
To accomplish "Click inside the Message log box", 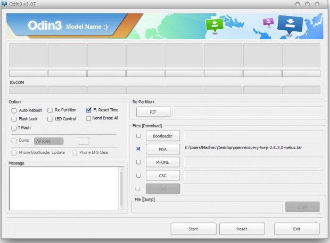I will click(x=64, y=188).
